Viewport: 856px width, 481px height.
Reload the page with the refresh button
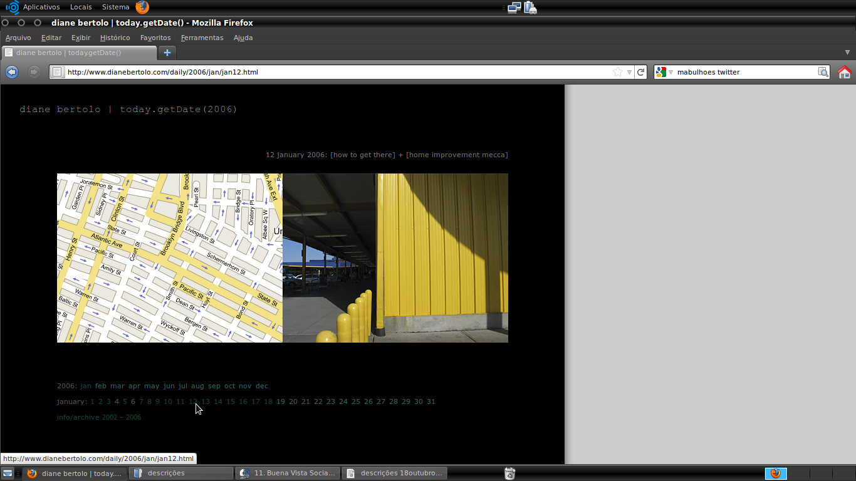[640, 72]
